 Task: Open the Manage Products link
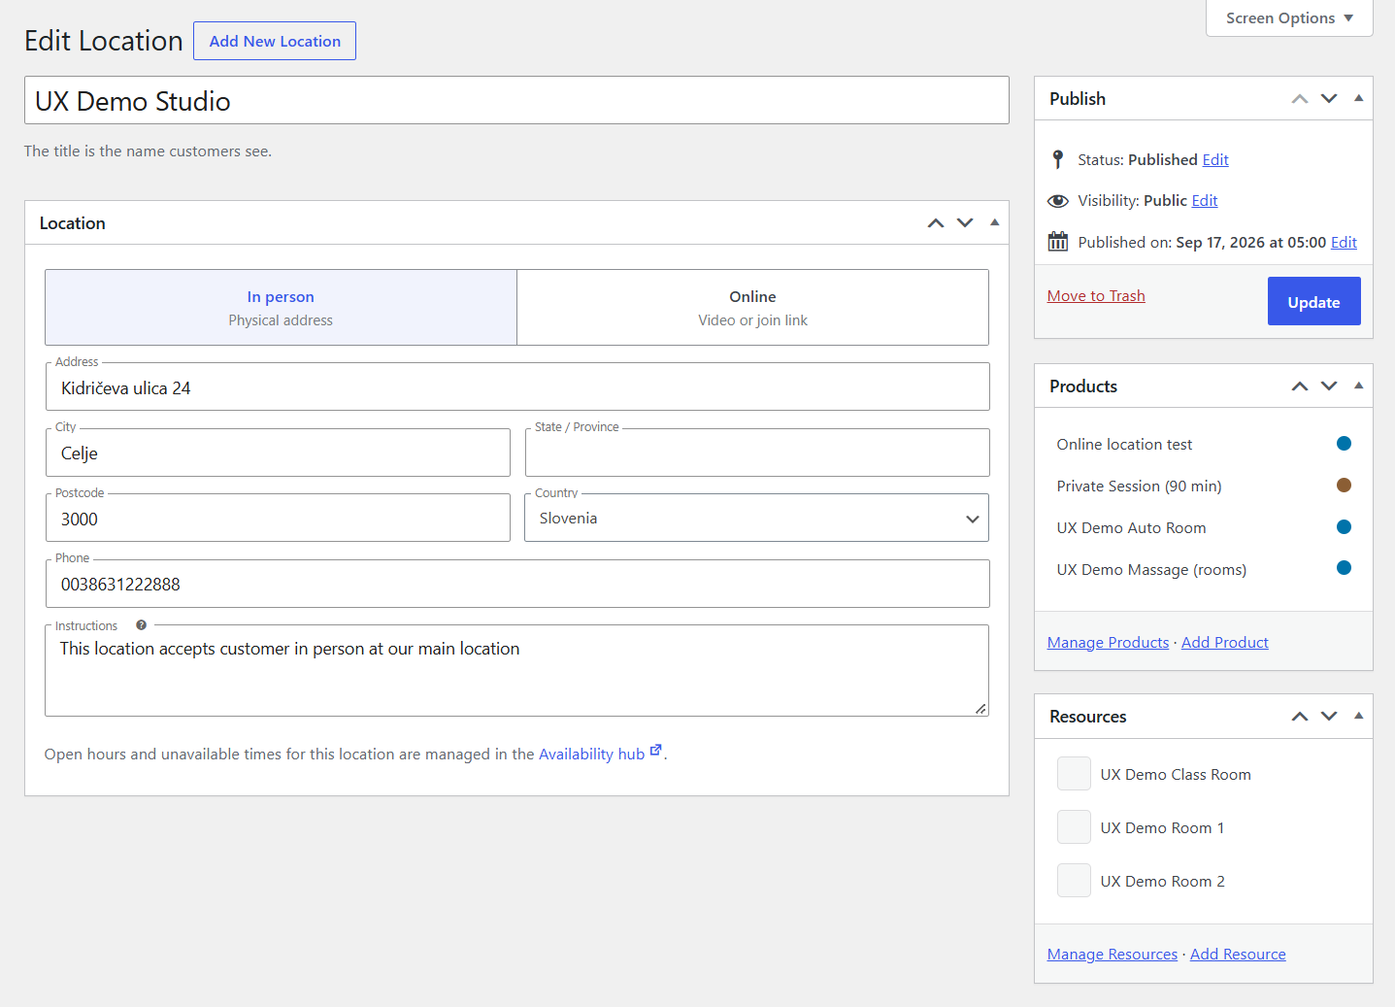click(x=1108, y=643)
